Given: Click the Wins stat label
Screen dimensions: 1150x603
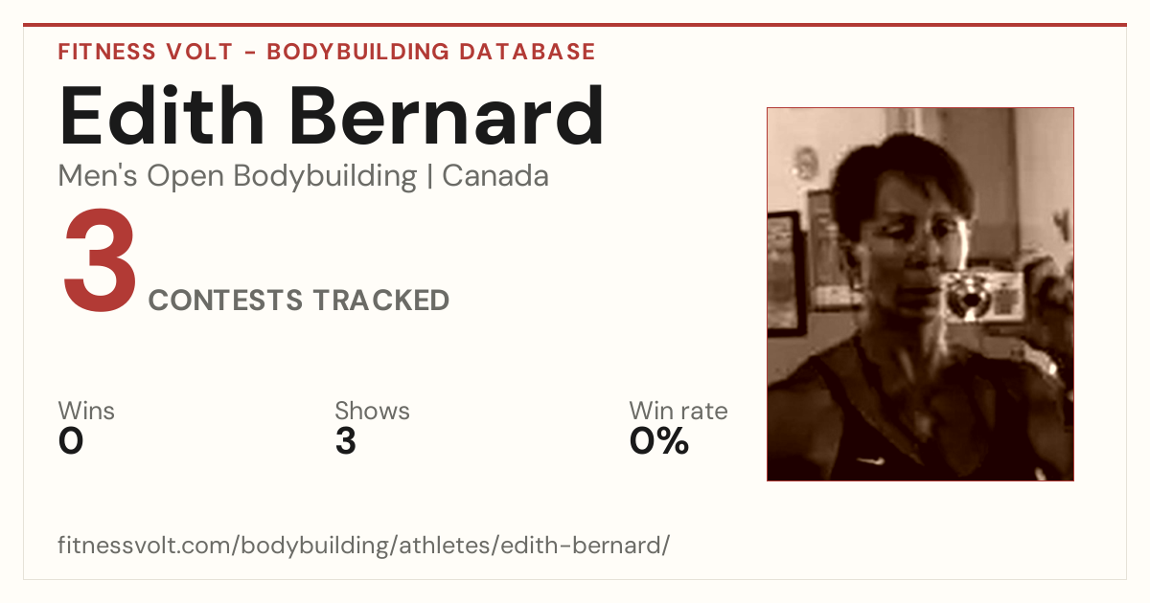Looking at the screenshot, I should tap(86, 411).
